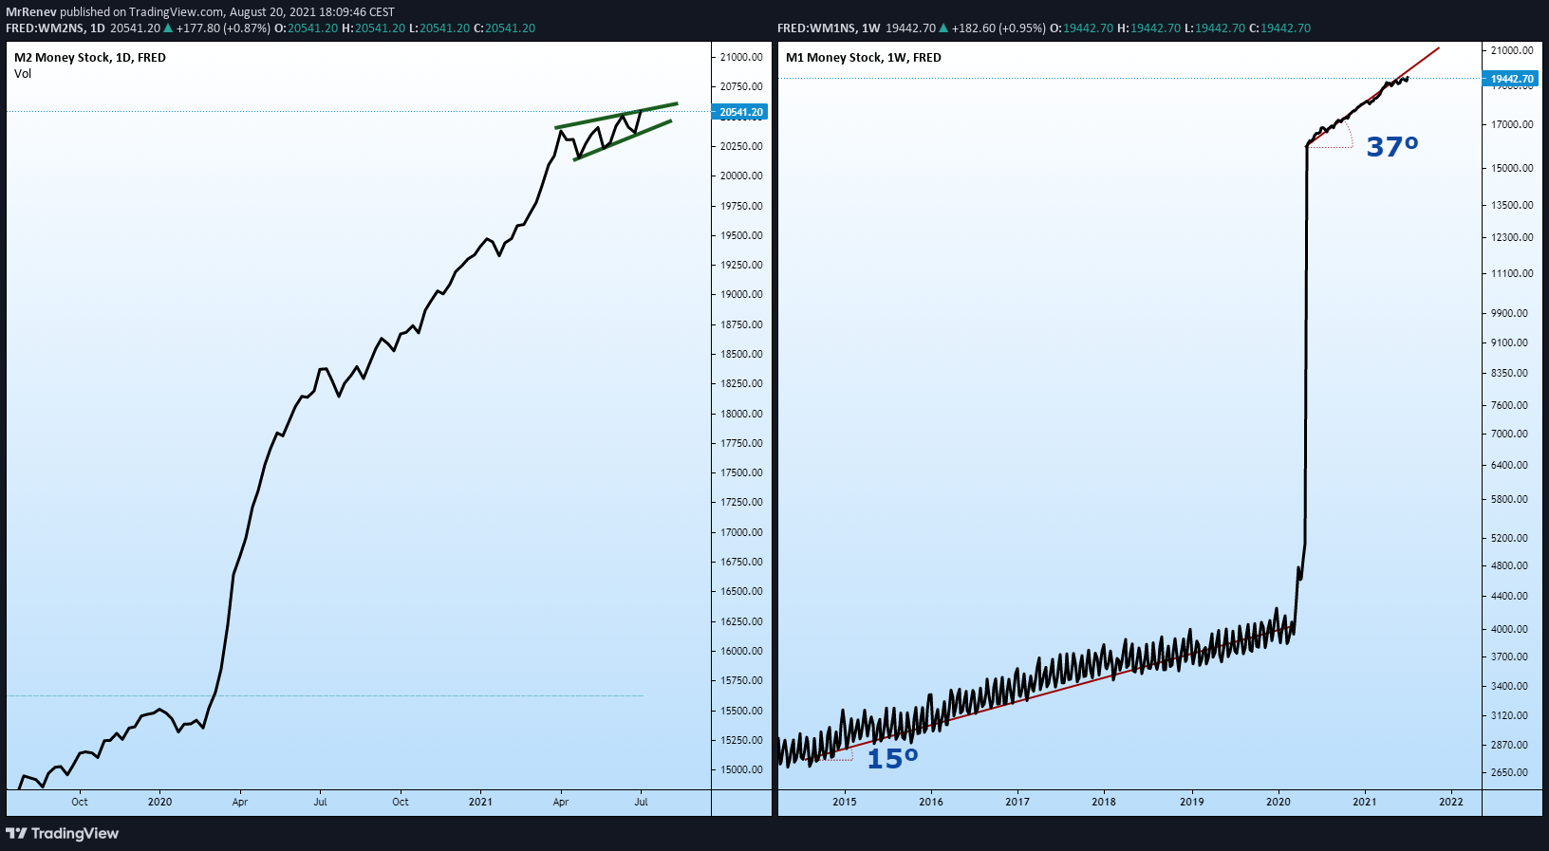Image resolution: width=1549 pixels, height=851 pixels.
Task: Click the 4000.00 label on M1 price axis
Action: tap(1509, 629)
